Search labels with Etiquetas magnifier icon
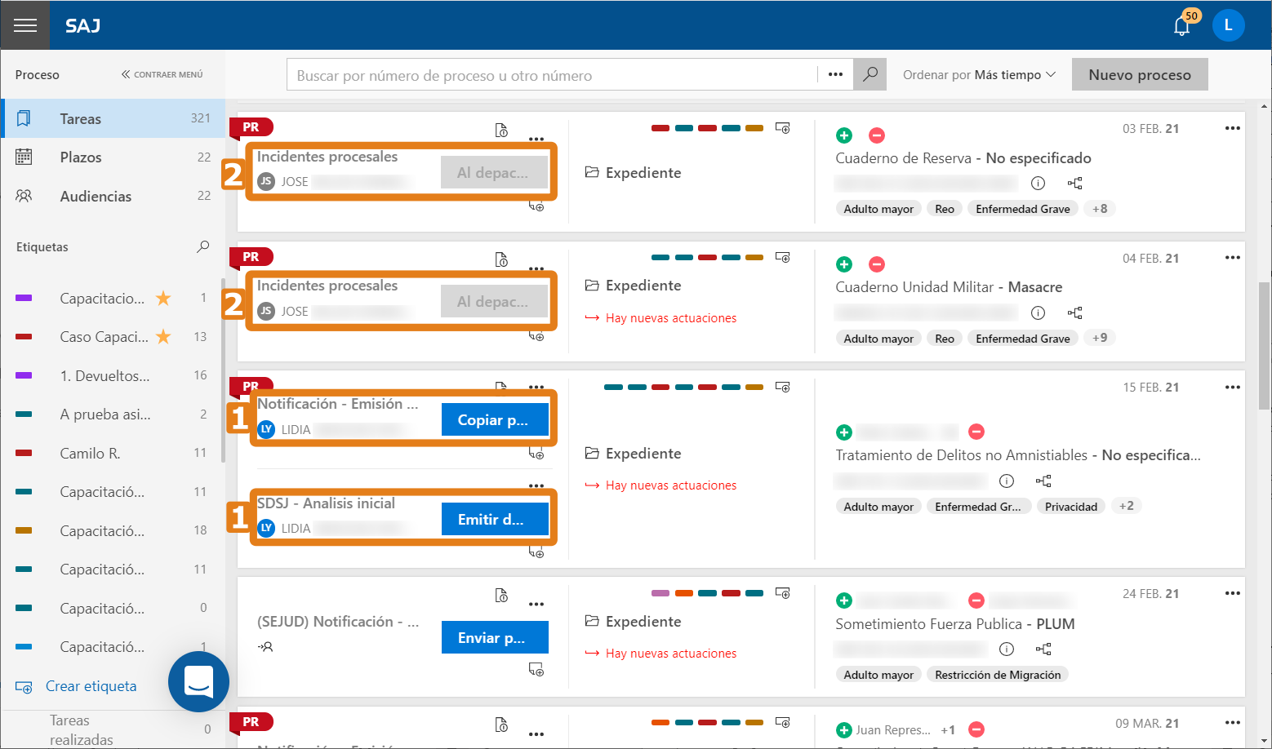 (202, 246)
